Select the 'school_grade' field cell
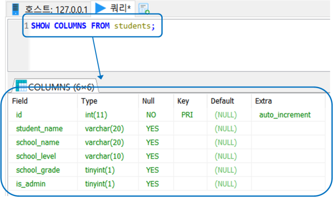Screen dimensions: 333x197 [x=43, y=170]
